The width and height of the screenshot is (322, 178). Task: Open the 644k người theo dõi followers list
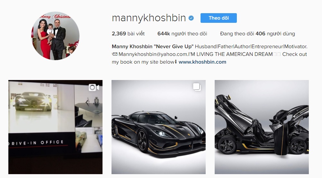182,34
